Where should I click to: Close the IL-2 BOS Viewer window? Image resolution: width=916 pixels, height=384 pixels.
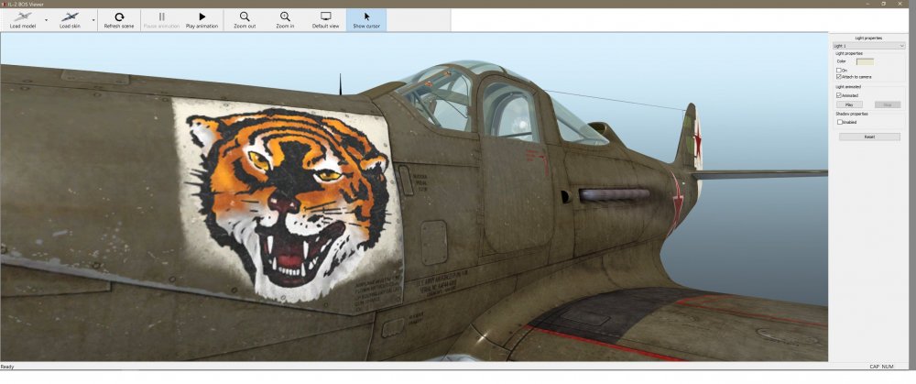pos(906,4)
